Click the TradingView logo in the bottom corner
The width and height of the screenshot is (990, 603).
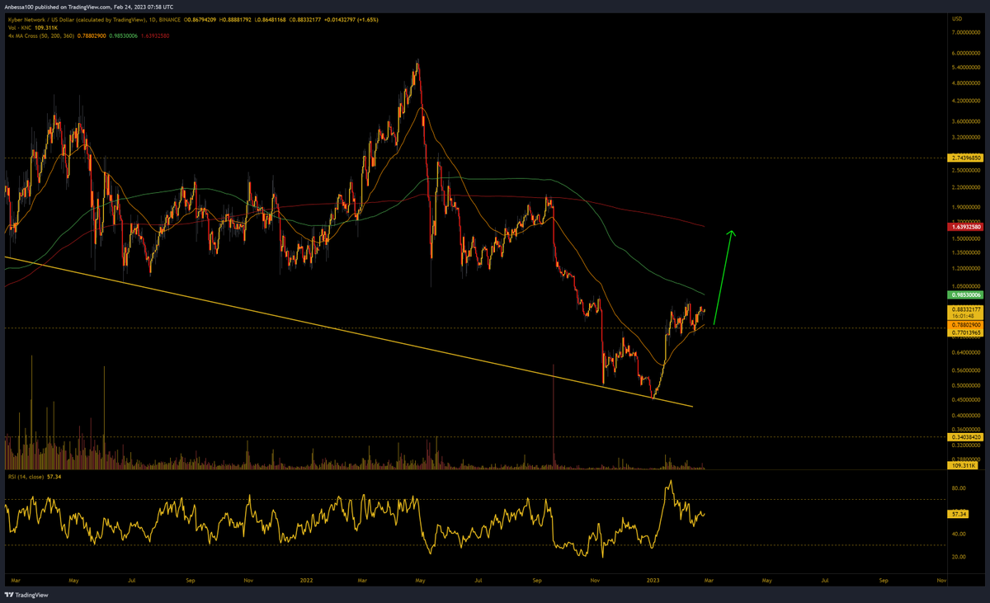pos(26,595)
